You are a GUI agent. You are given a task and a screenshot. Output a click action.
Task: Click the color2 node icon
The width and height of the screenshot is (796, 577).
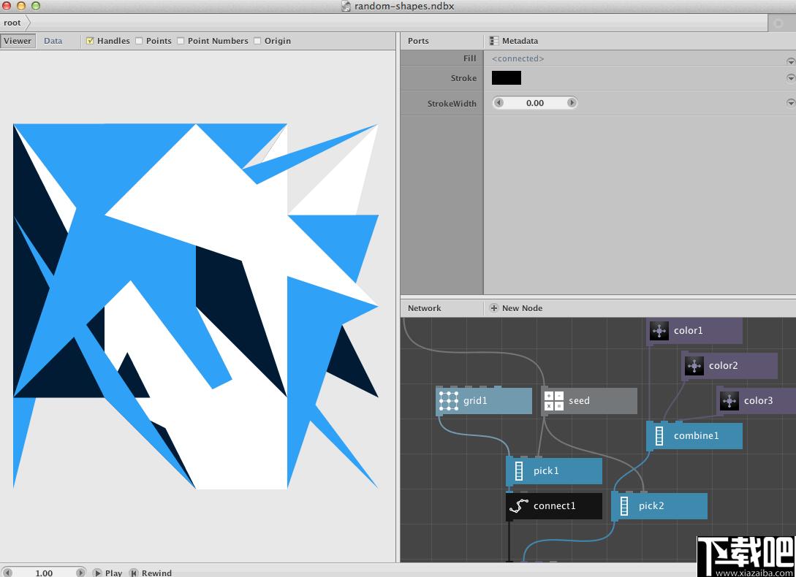(x=694, y=366)
